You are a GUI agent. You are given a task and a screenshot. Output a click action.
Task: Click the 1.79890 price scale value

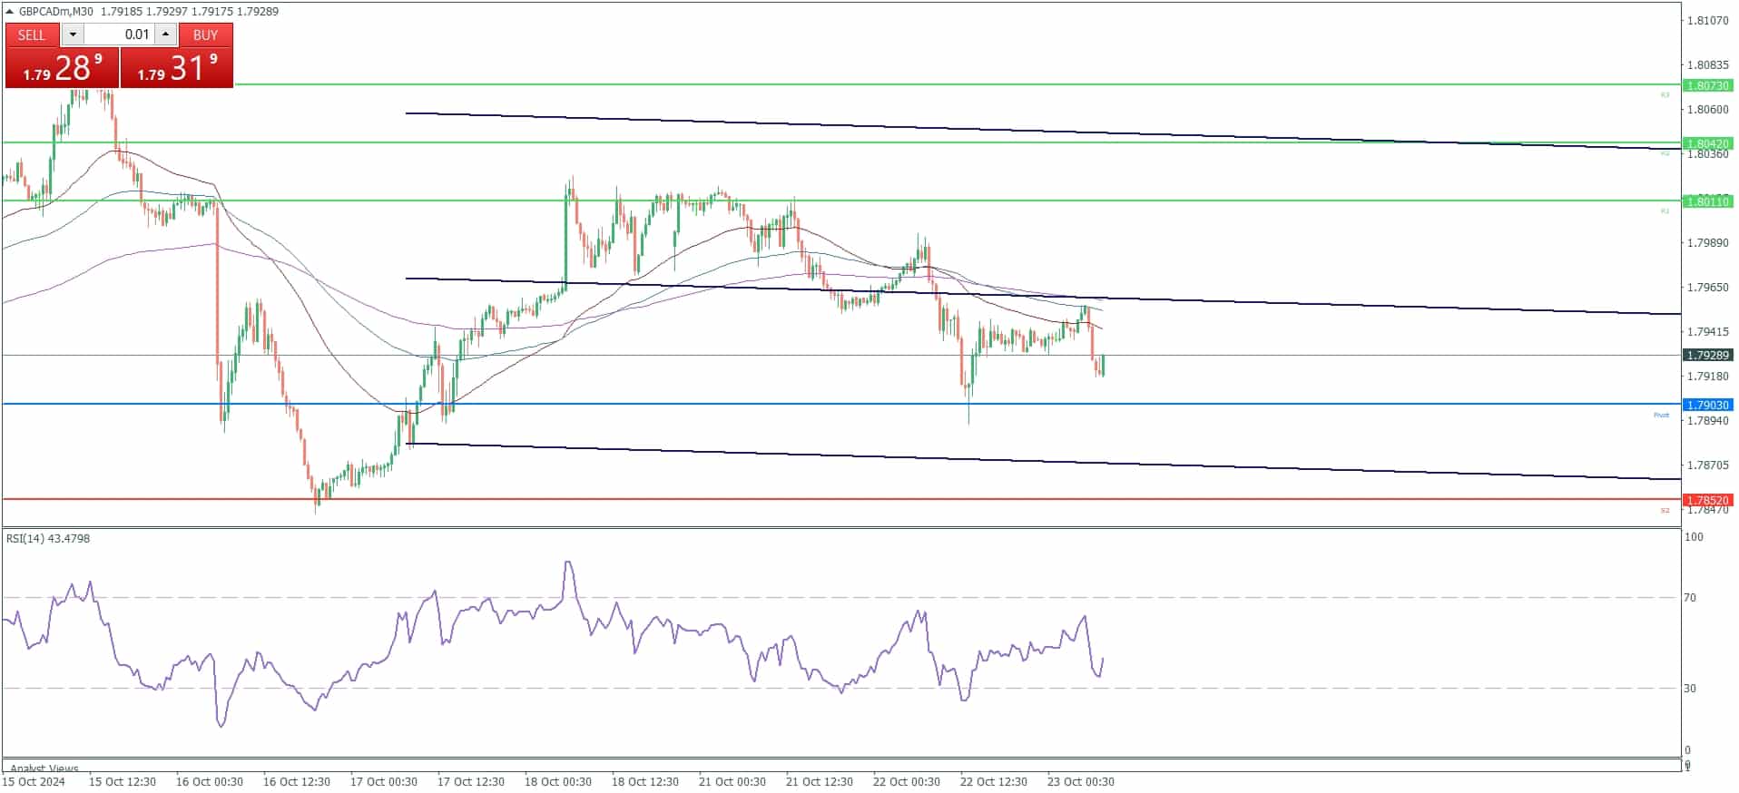tap(1707, 243)
